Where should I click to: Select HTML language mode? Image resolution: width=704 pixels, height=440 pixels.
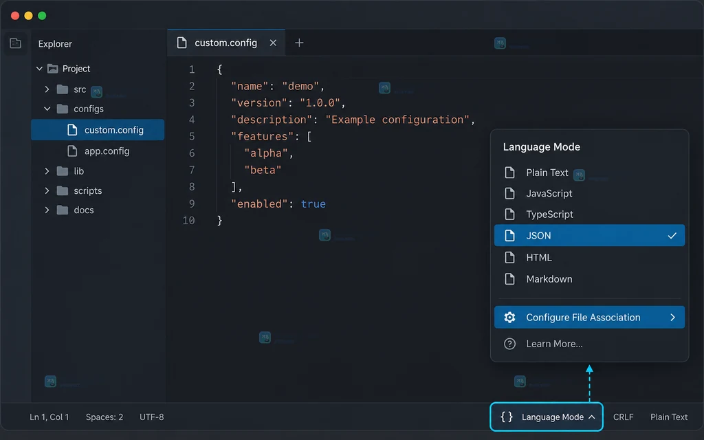click(589, 257)
